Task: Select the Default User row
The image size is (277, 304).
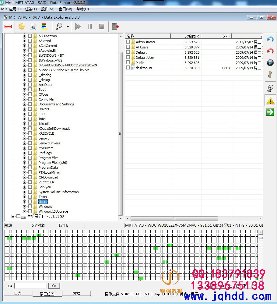Action: (194, 58)
